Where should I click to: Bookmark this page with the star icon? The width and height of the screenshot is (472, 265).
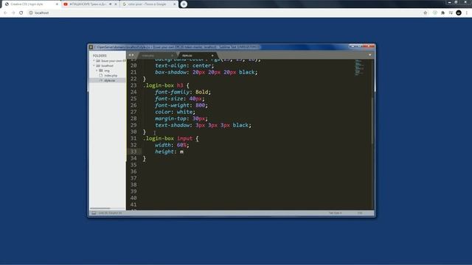pos(425,13)
